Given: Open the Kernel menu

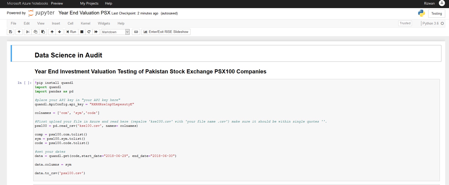Looking at the screenshot, I should tap(85, 23).
